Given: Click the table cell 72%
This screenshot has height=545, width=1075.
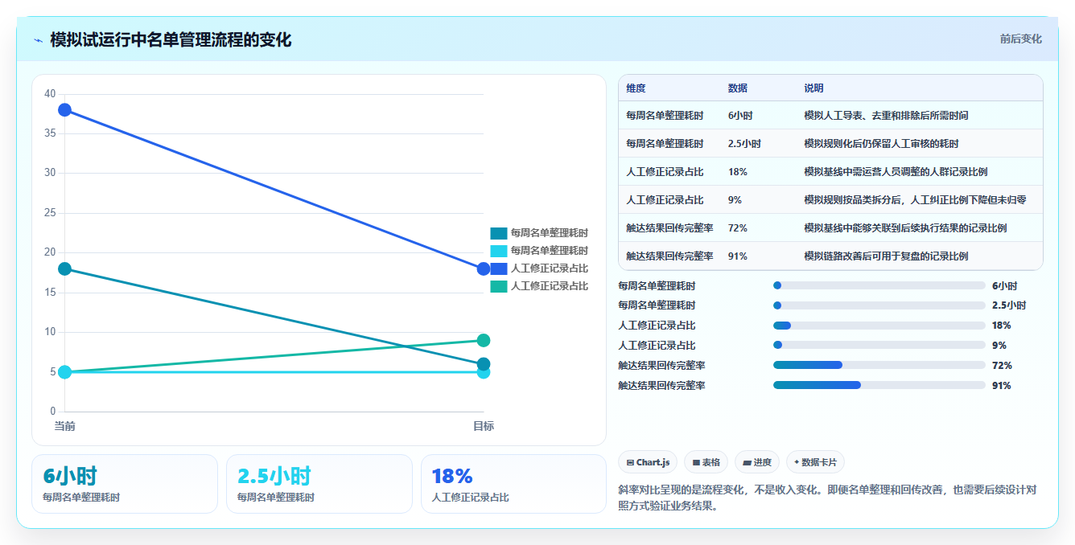Looking at the screenshot, I should coord(737,228).
